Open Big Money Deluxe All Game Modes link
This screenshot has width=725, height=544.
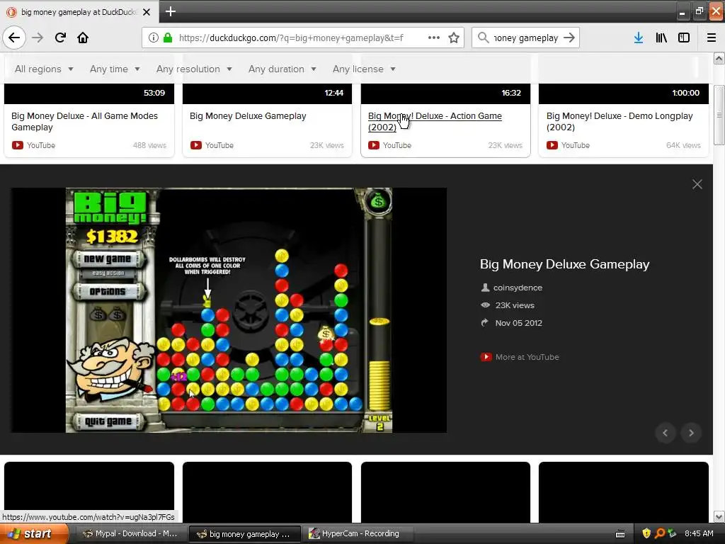click(x=85, y=122)
